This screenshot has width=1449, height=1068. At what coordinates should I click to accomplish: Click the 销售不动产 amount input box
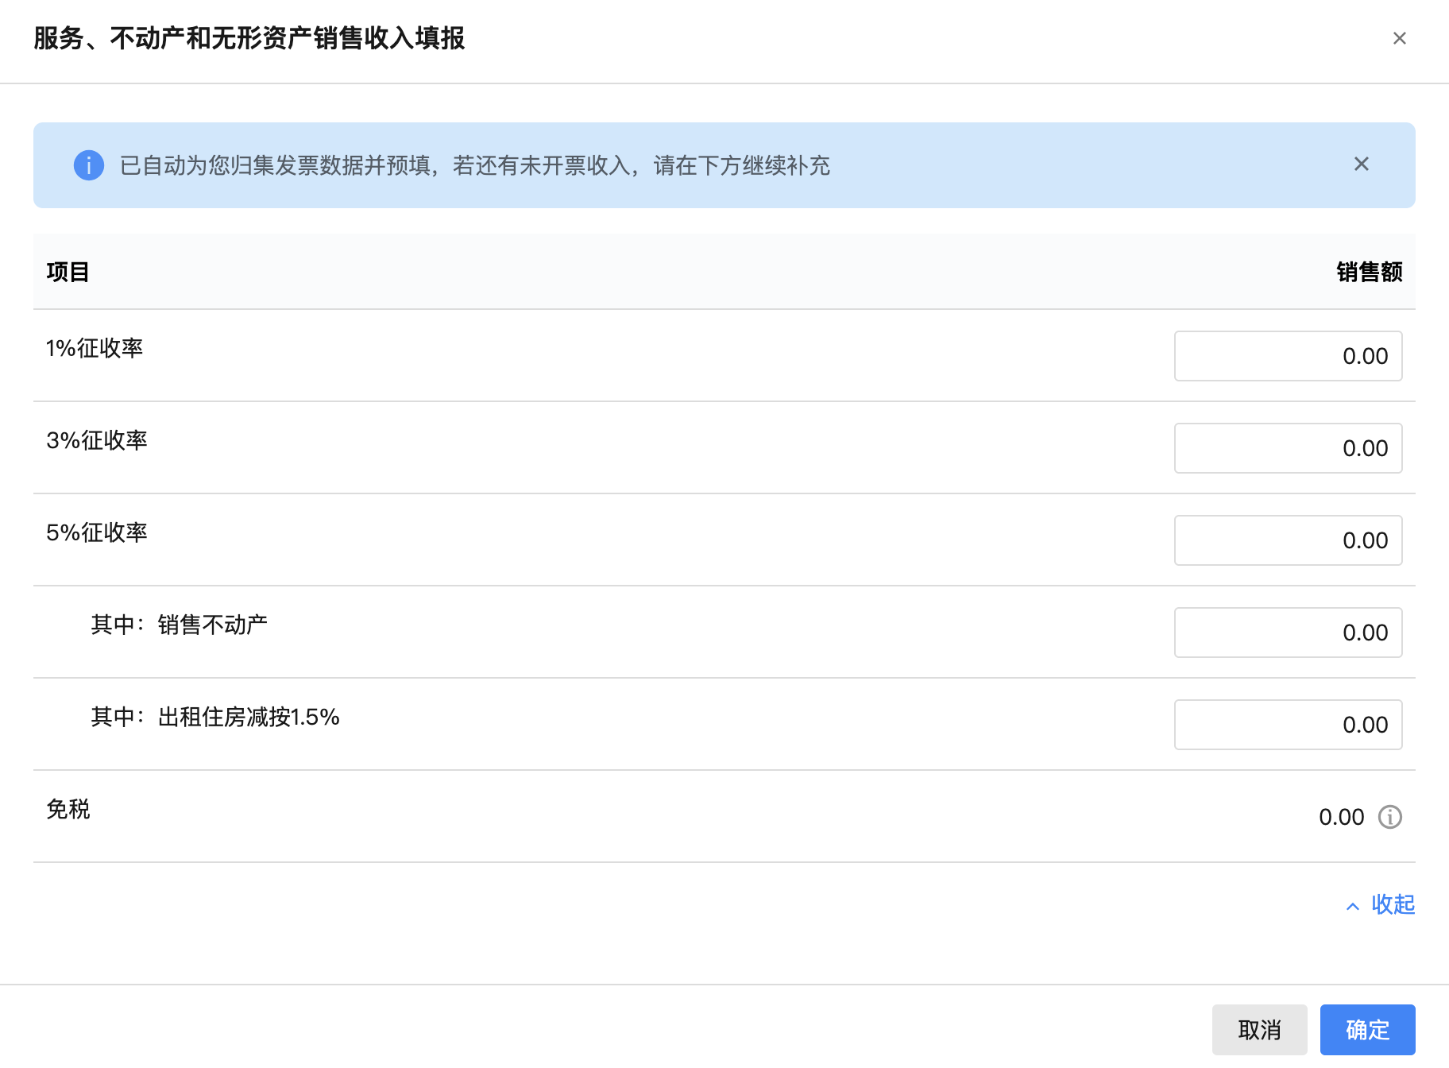(1288, 633)
